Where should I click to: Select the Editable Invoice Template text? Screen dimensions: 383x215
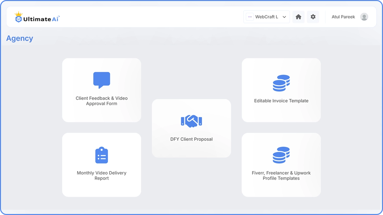point(281,101)
